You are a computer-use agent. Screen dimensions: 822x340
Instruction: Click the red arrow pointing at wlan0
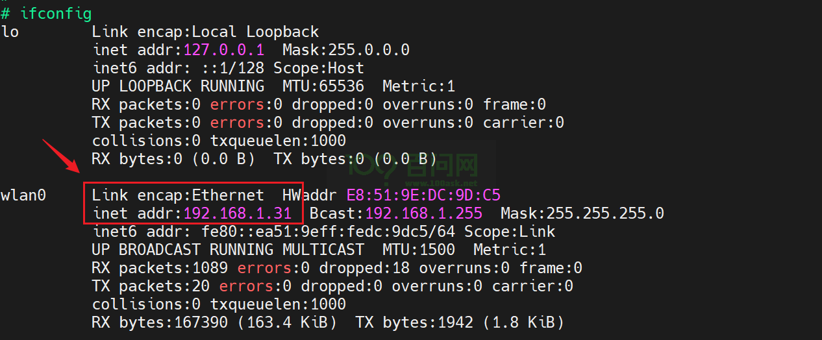click(60, 156)
